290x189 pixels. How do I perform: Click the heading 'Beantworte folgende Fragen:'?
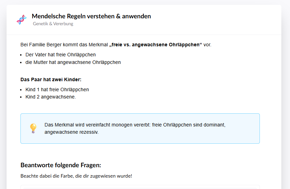point(61,165)
